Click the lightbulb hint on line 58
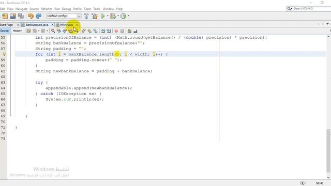 coord(4,54)
